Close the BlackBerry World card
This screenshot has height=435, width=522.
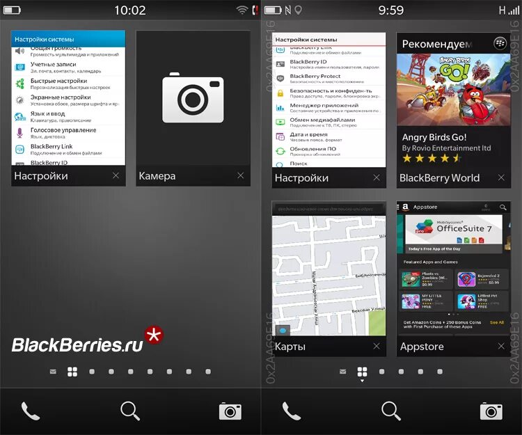(501, 177)
